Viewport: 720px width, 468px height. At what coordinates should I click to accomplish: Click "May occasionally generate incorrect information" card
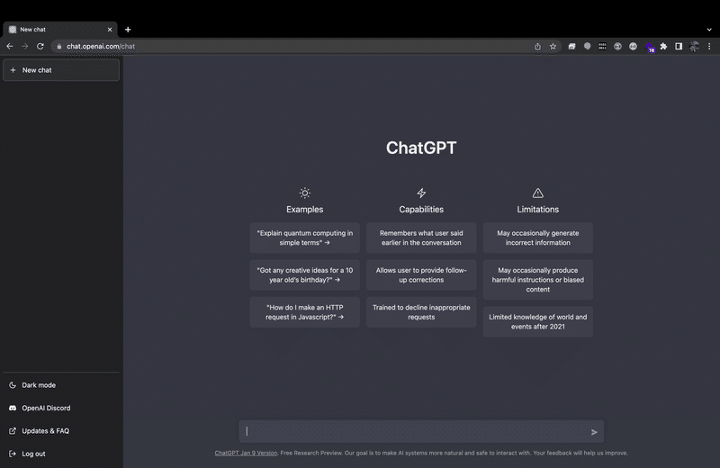[538, 238]
